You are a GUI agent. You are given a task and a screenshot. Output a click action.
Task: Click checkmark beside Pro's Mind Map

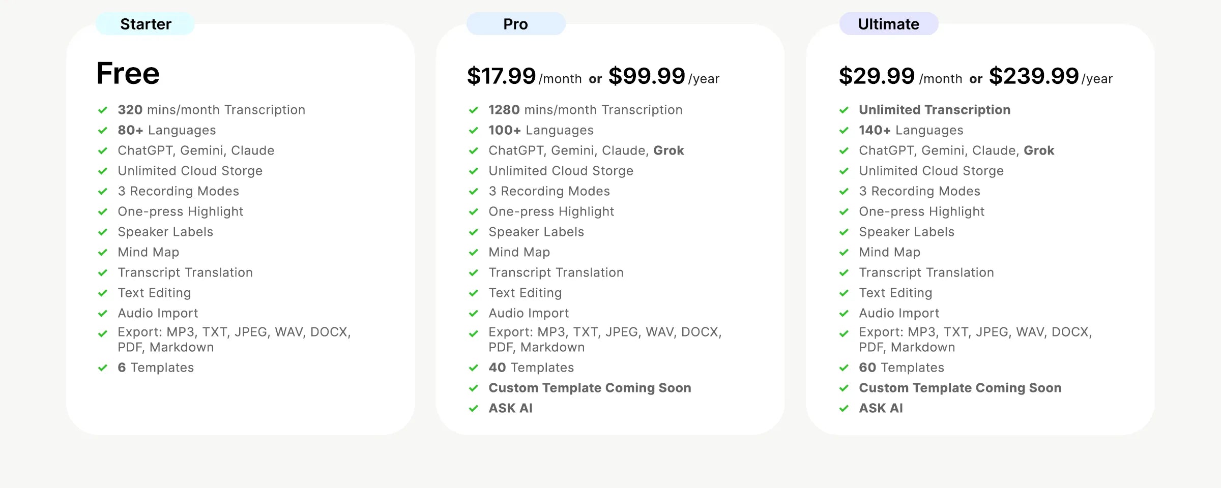tap(474, 252)
